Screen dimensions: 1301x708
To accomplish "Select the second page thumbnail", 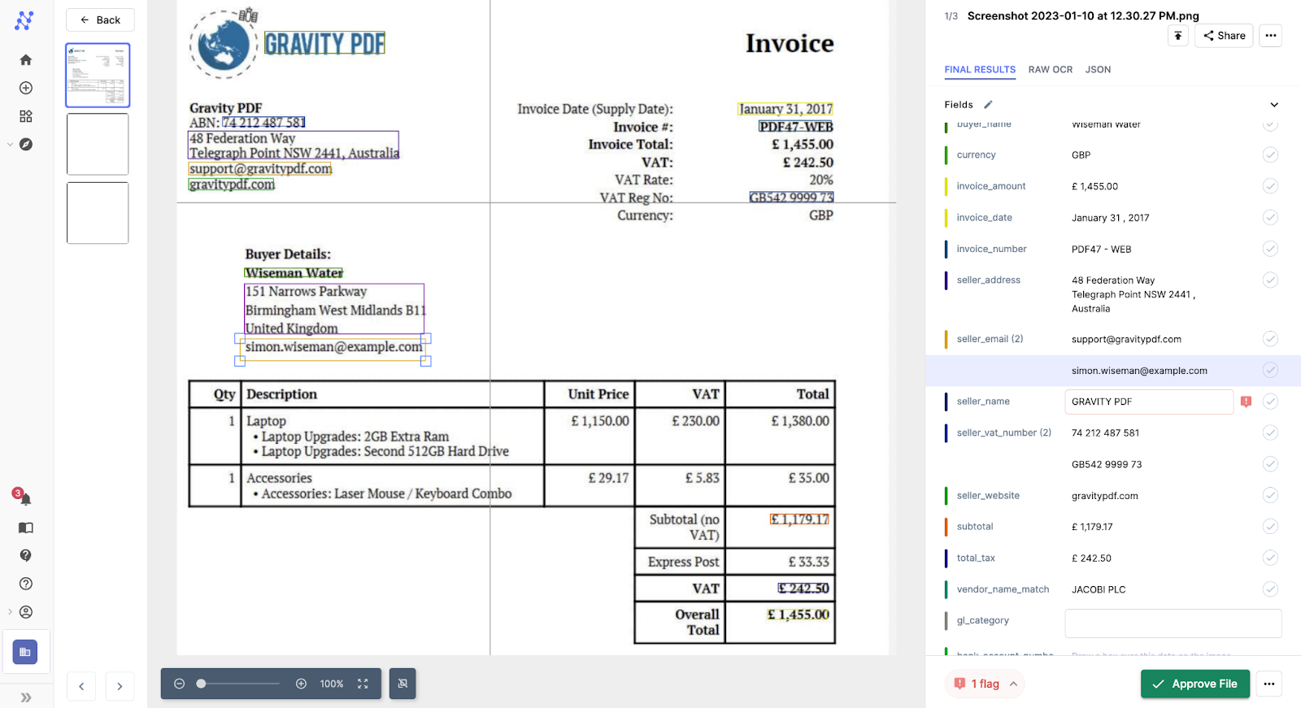I will coord(98,144).
